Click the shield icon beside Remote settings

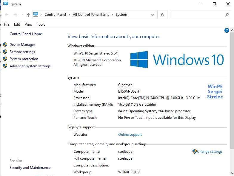5,52
